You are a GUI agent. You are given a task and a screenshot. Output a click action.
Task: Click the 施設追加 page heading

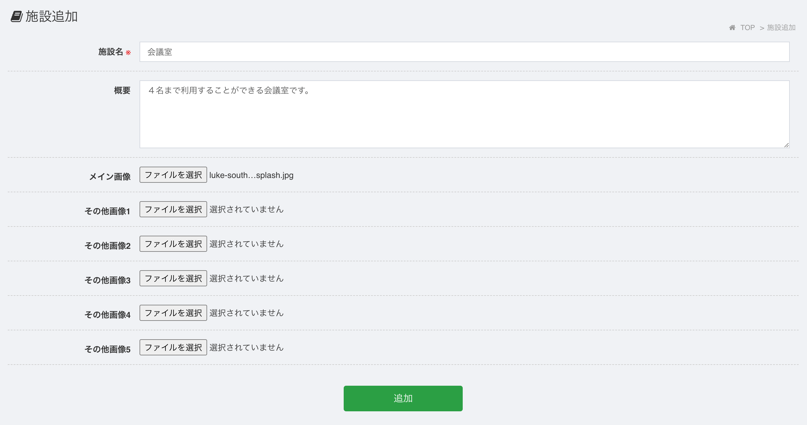(x=51, y=16)
